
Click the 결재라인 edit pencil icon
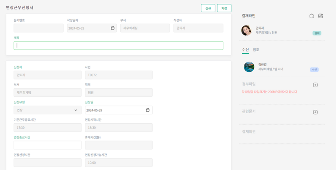[x=320, y=16]
